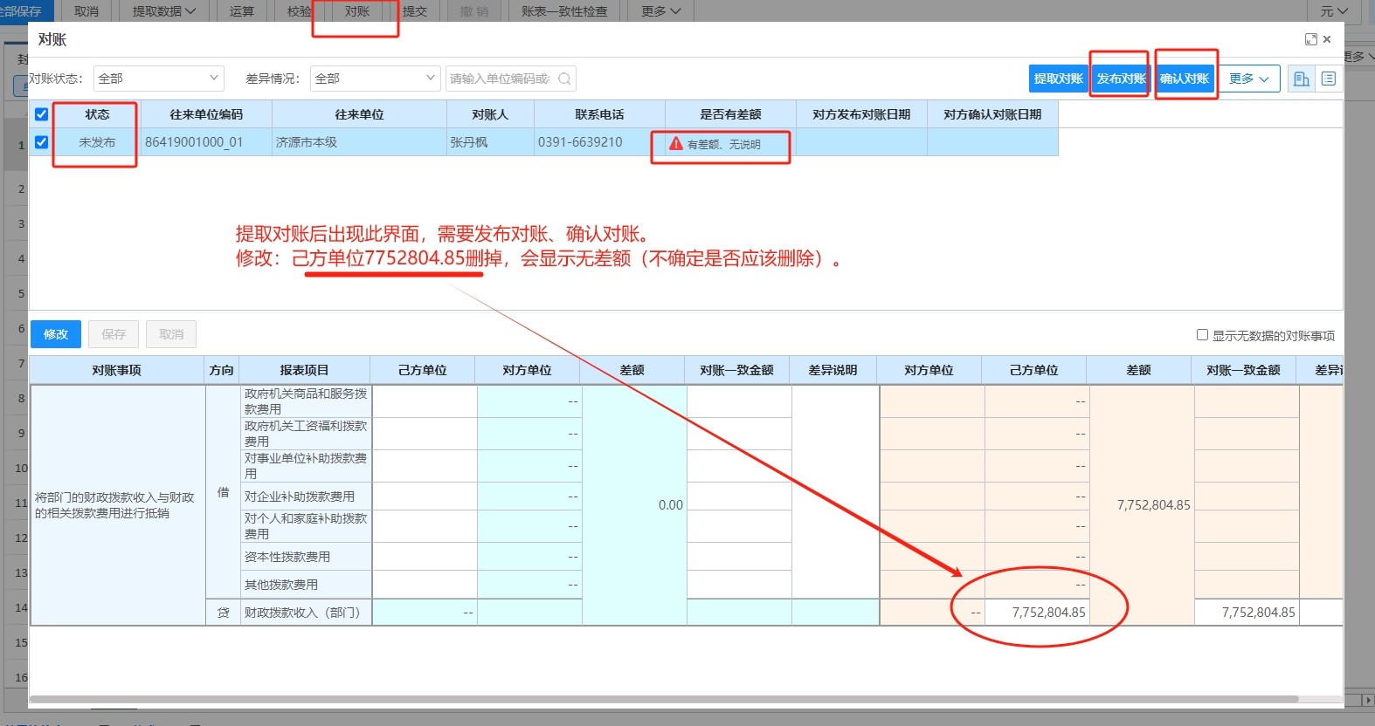Expand the 更多 menu in dialog
This screenshot has width=1375, height=726.
point(1249,79)
